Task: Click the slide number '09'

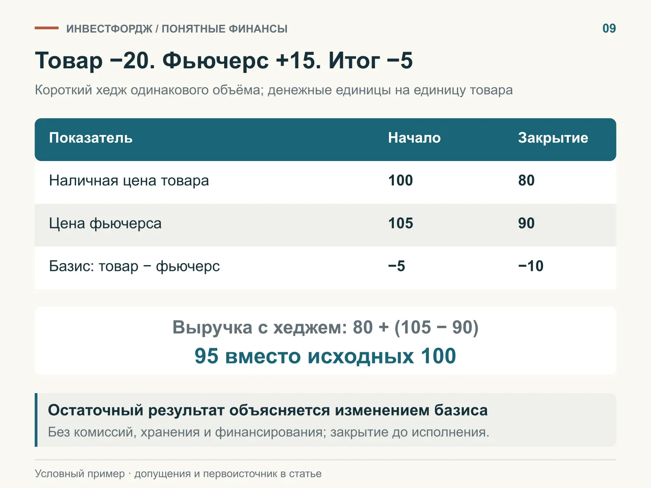Action: [609, 28]
